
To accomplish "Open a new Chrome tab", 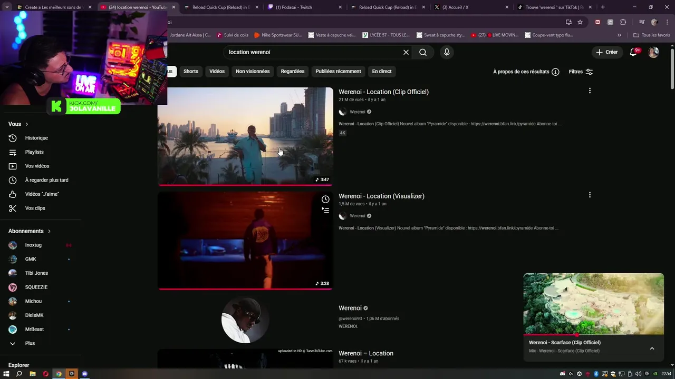I will click(603, 7).
